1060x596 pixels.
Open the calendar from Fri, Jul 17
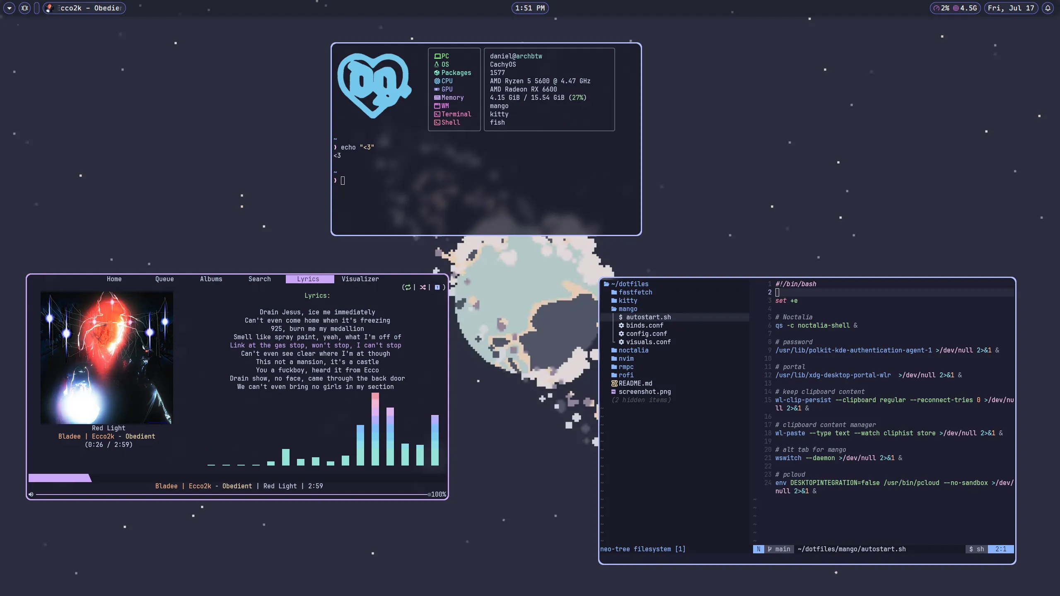pos(1011,8)
